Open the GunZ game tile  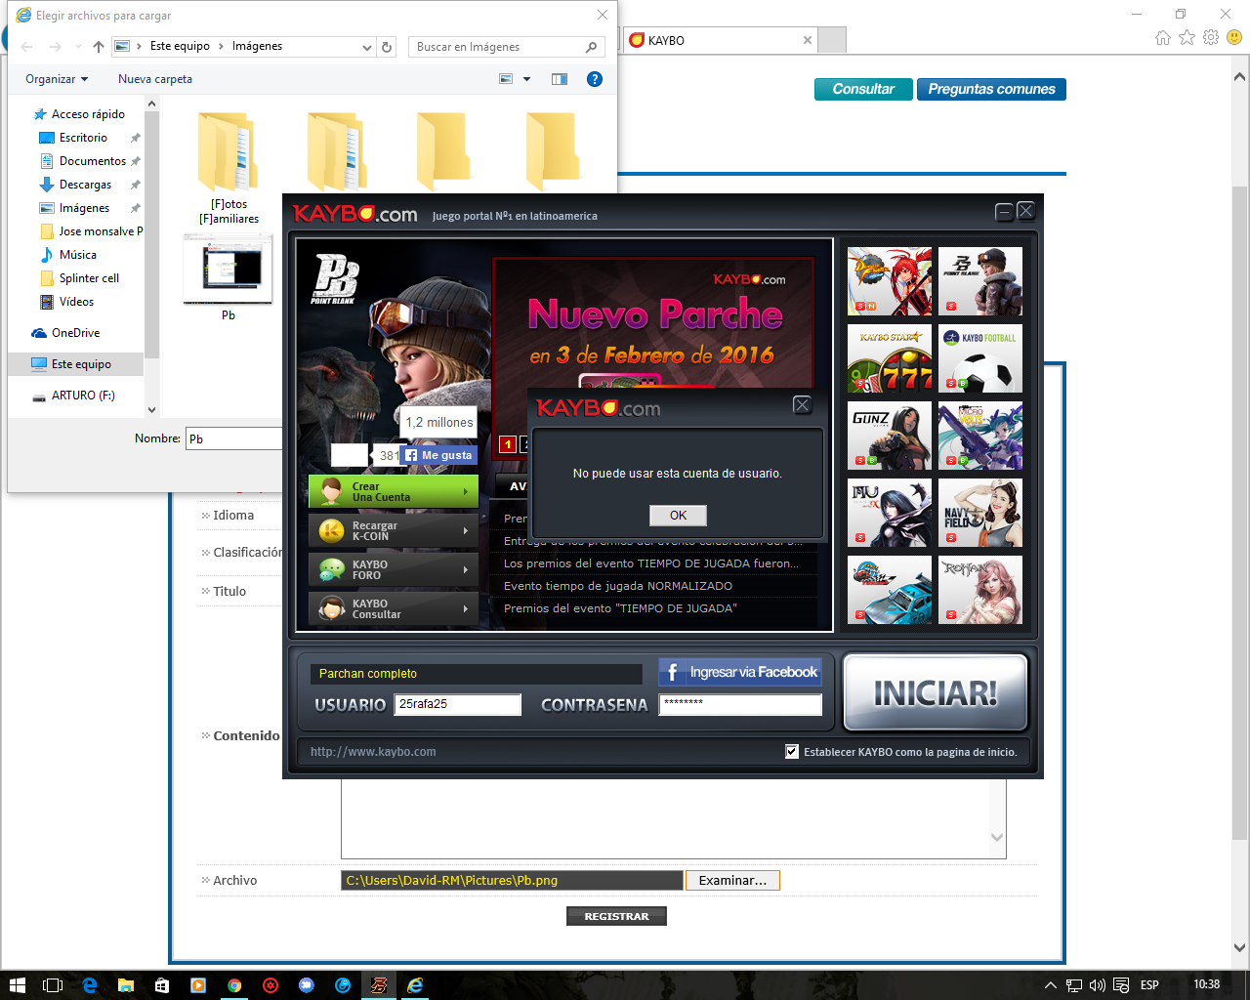point(889,436)
